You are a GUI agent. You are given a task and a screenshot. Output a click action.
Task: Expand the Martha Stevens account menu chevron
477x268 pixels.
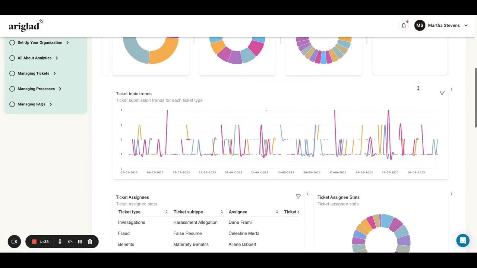(466, 25)
